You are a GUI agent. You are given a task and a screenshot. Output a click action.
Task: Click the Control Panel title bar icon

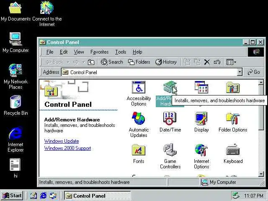click(x=42, y=42)
